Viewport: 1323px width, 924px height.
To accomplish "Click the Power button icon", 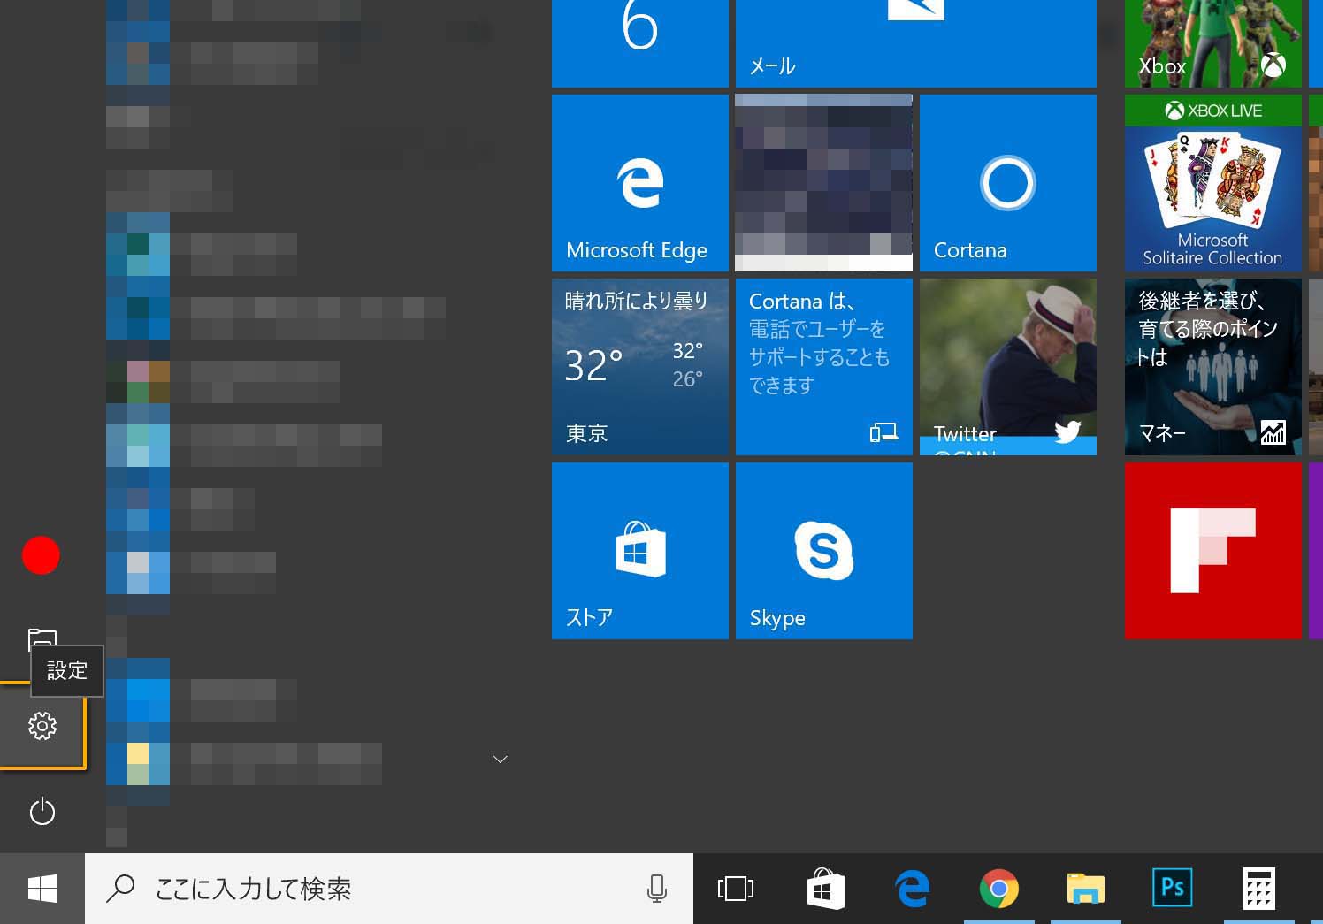I will tap(42, 811).
